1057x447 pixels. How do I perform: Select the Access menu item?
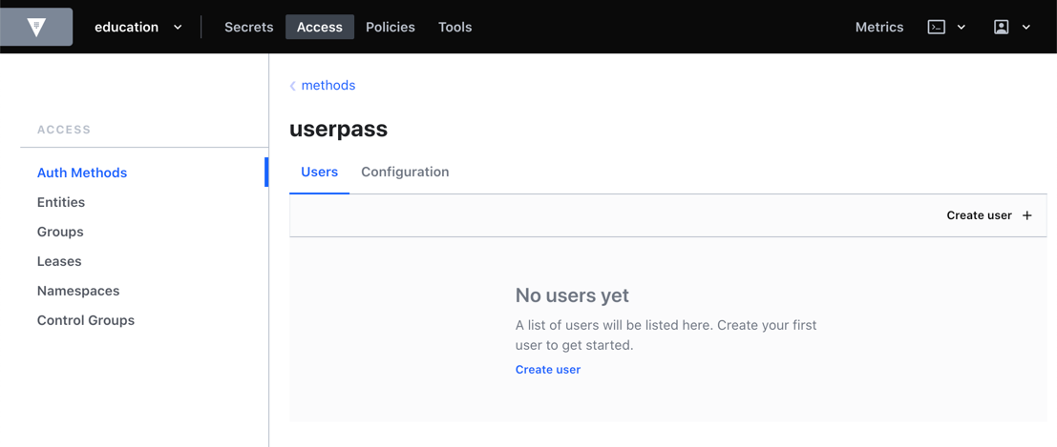pyautogui.click(x=319, y=27)
